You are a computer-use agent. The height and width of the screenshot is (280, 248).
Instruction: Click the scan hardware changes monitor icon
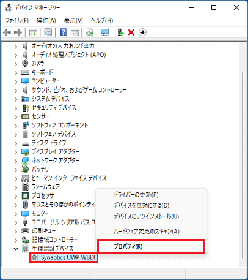105,32
